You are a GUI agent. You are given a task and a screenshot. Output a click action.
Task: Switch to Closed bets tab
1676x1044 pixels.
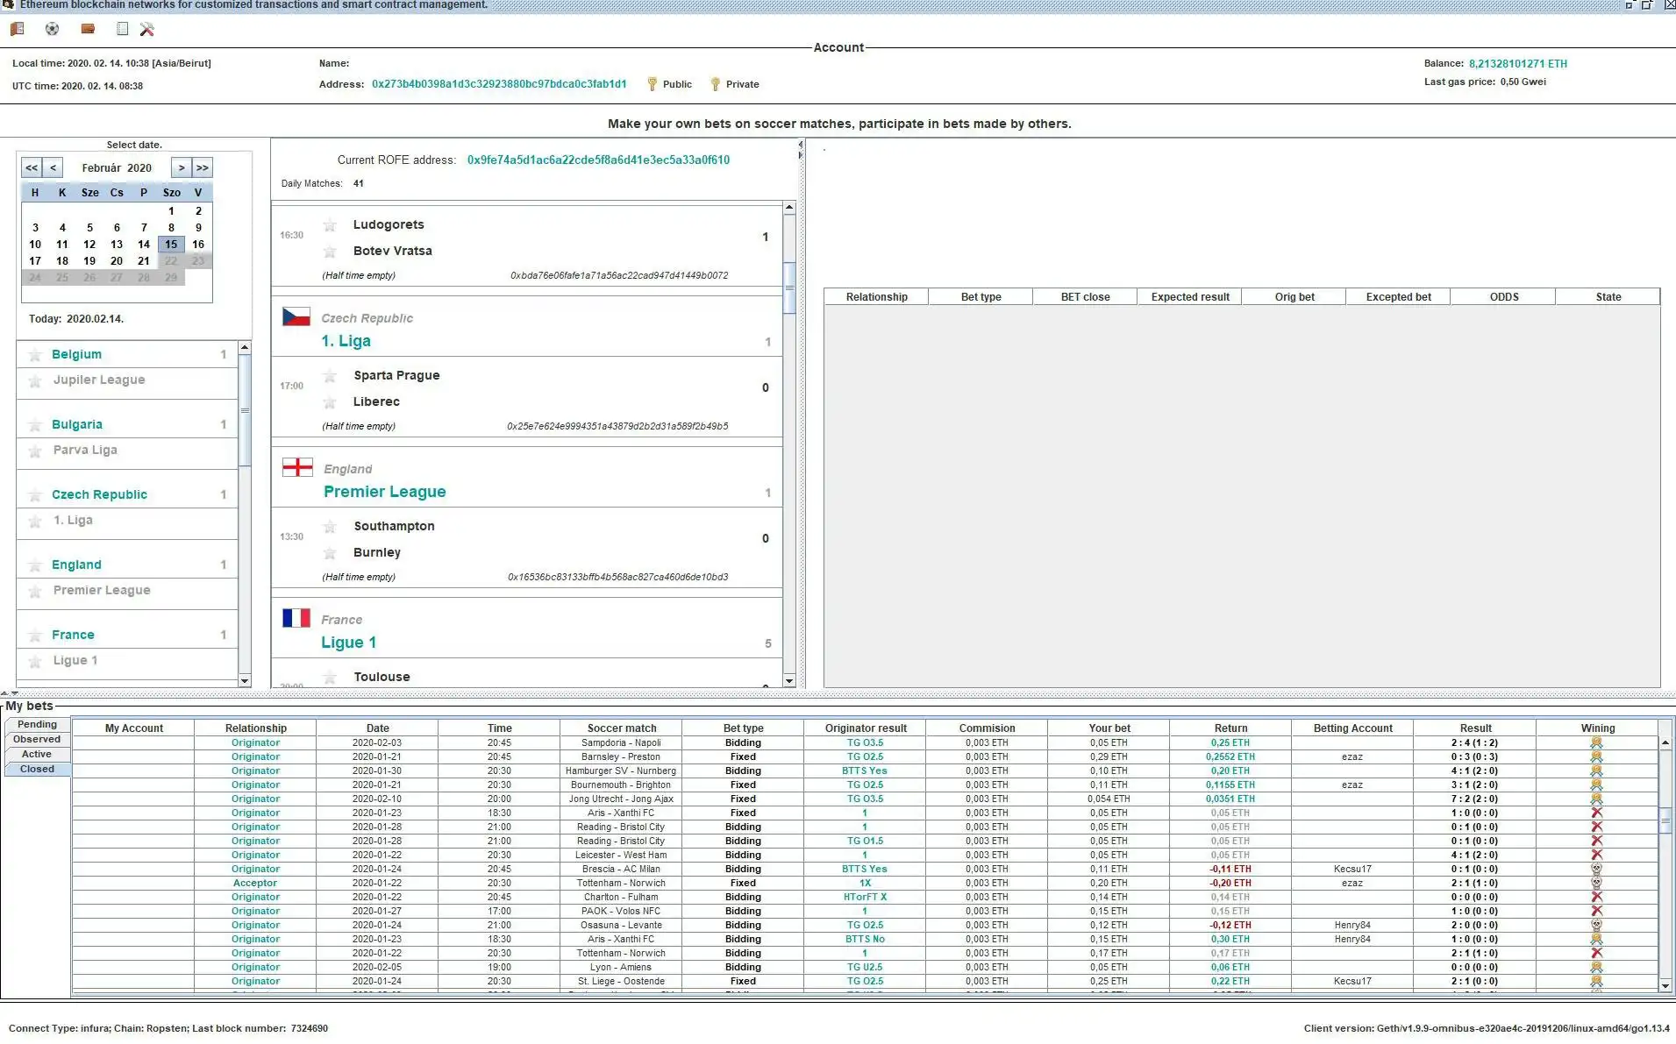[37, 769]
